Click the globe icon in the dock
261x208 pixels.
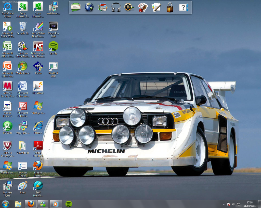click(89, 7)
